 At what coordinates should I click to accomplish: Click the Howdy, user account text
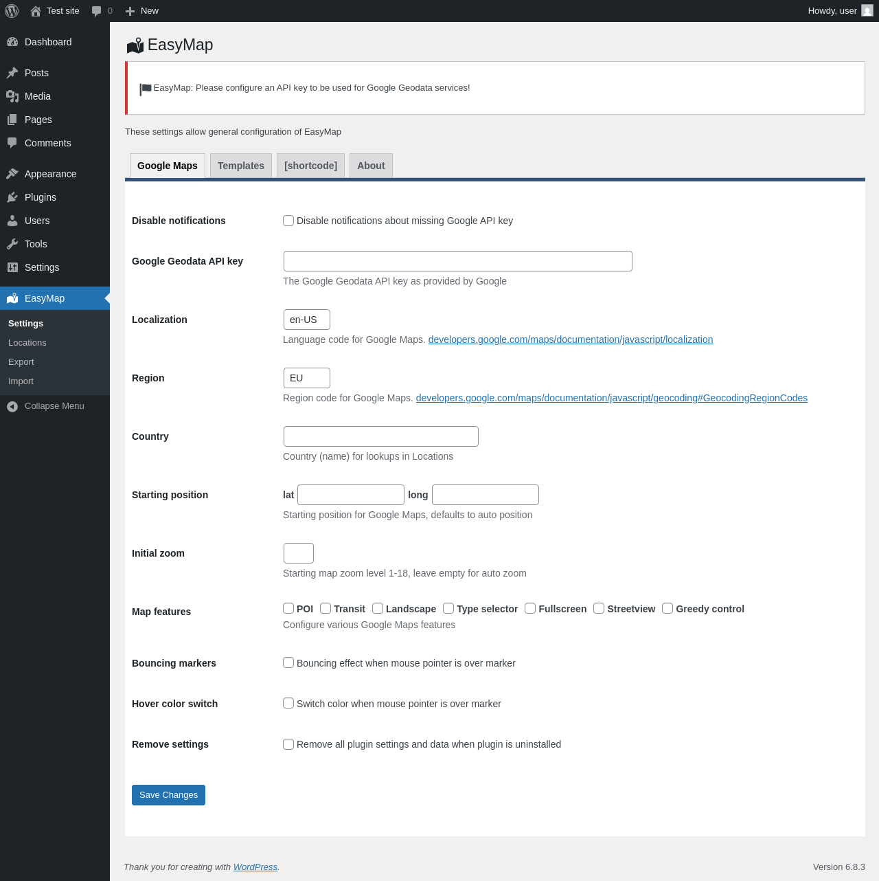coord(832,11)
